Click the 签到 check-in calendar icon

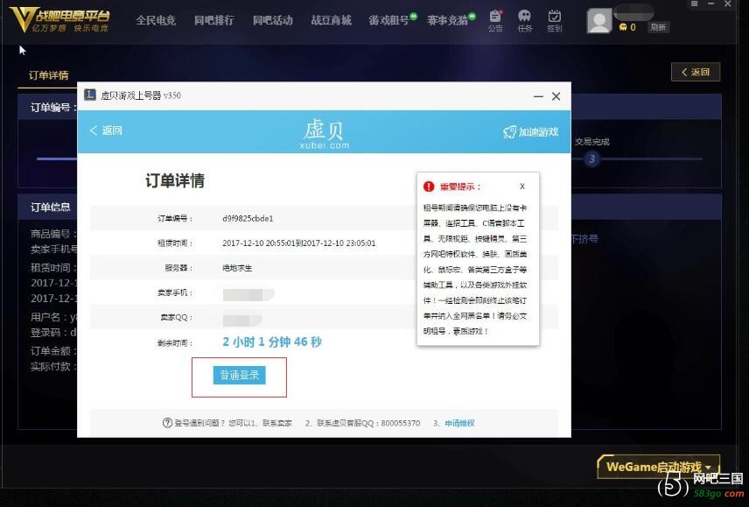click(x=554, y=21)
